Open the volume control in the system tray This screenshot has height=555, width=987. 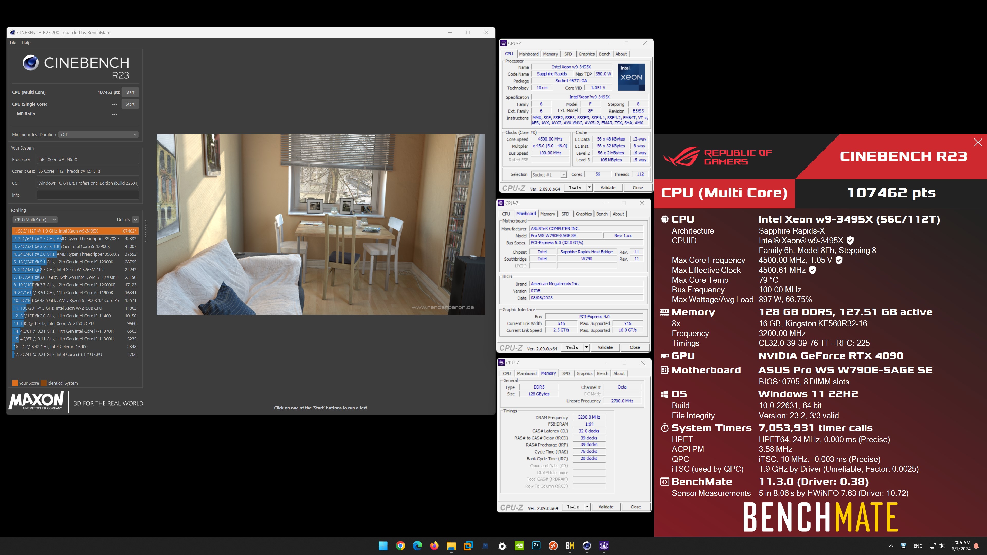click(941, 546)
